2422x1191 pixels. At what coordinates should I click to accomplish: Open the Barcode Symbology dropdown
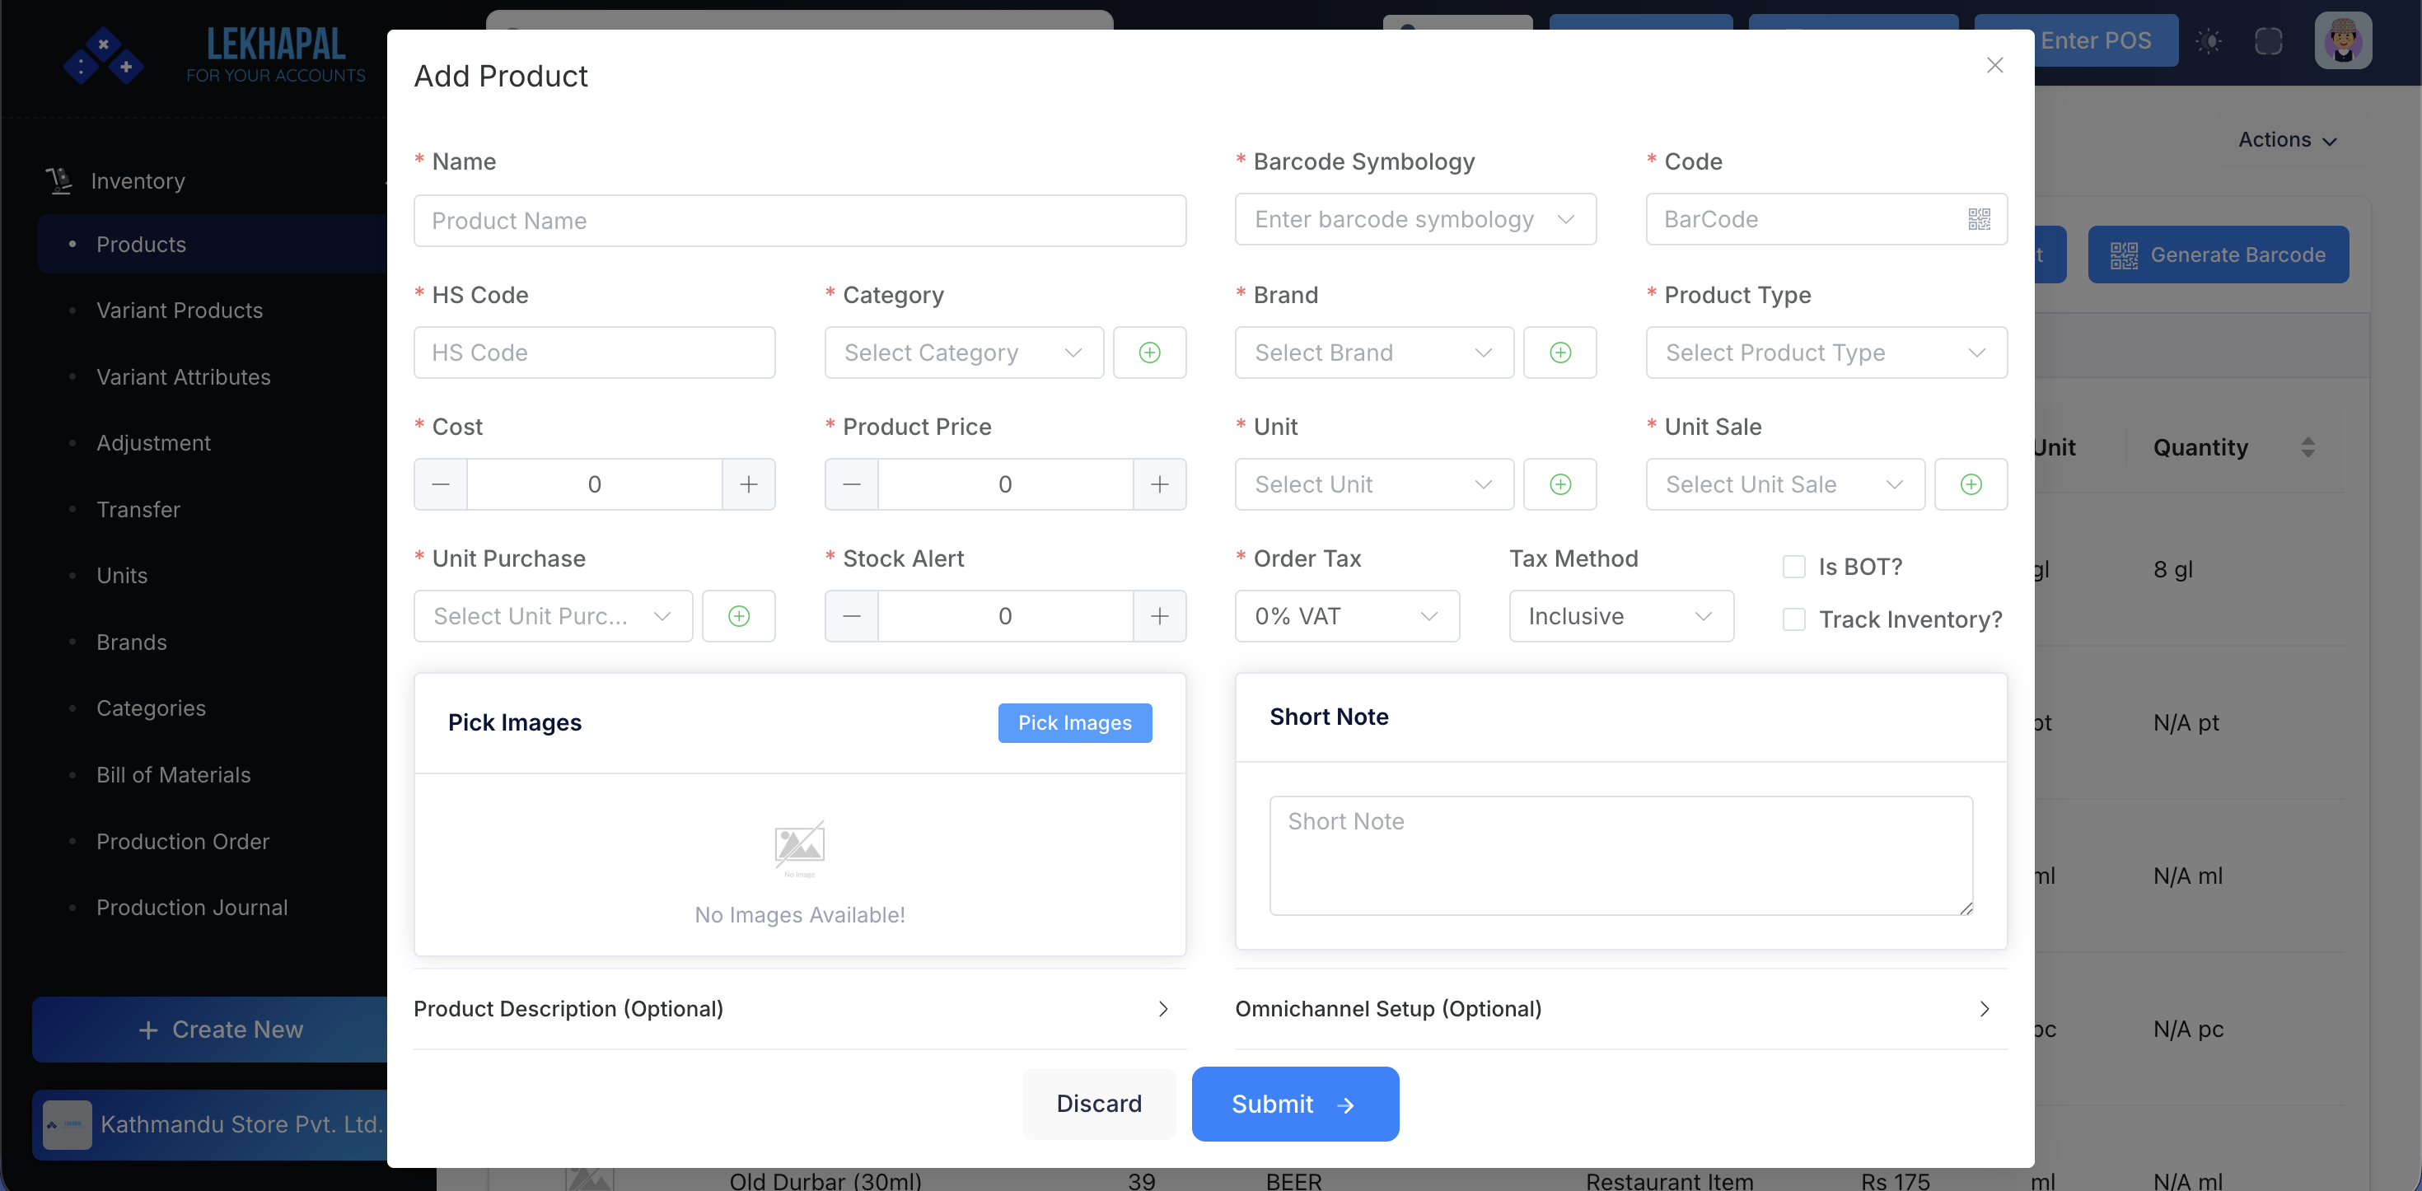click(1415, 219)
